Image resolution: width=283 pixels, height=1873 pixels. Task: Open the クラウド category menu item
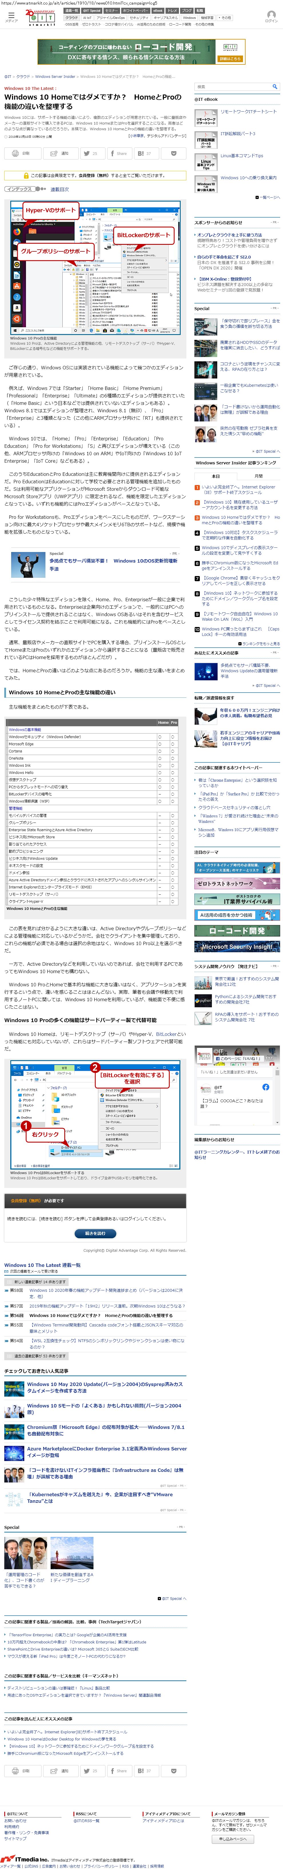click(x=71, y=17)
